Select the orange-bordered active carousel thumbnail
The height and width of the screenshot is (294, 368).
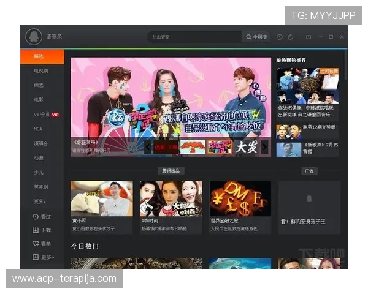220,147
